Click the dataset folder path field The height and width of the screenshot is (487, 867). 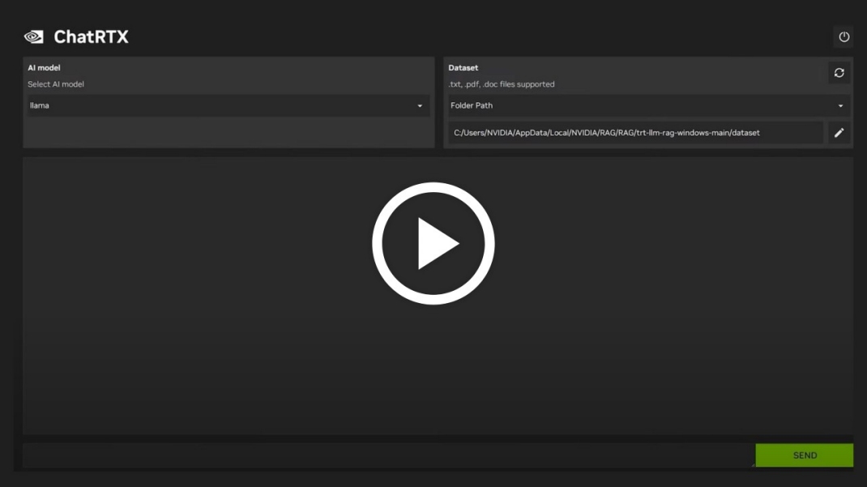[634, 133]
